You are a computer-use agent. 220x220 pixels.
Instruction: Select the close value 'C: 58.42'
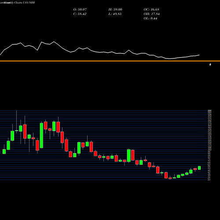(80, 14)
